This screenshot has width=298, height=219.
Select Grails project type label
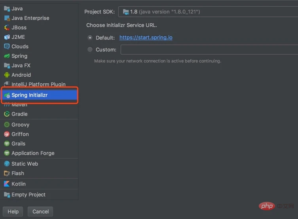pyautogui.click(x=19, y=143)
